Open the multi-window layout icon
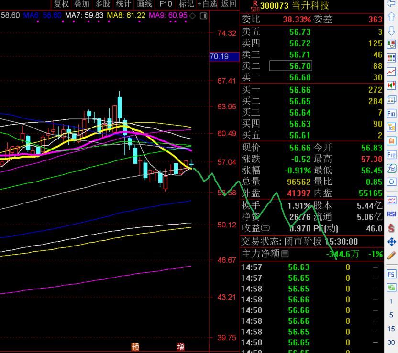This screenshot has height=353, width=398. point(391,99)
